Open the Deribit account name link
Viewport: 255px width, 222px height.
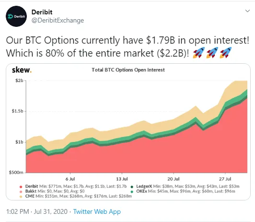pos(42,12)
